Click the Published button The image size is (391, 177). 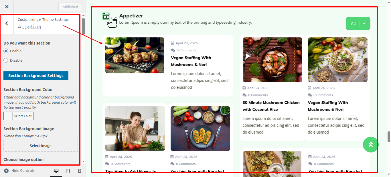click(x=70, y=7)
